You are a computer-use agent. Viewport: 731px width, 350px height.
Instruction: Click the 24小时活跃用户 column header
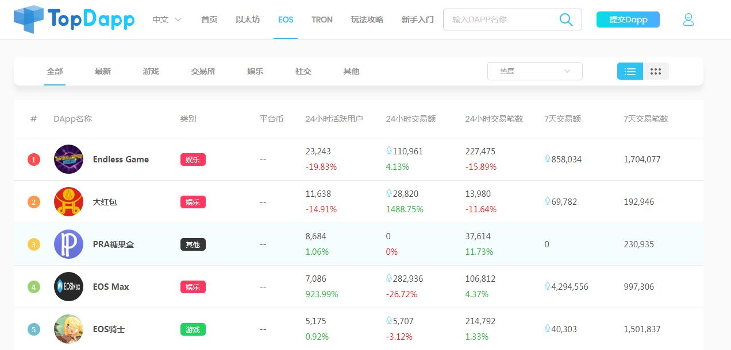pyautogui.click(x=334, y=119)
